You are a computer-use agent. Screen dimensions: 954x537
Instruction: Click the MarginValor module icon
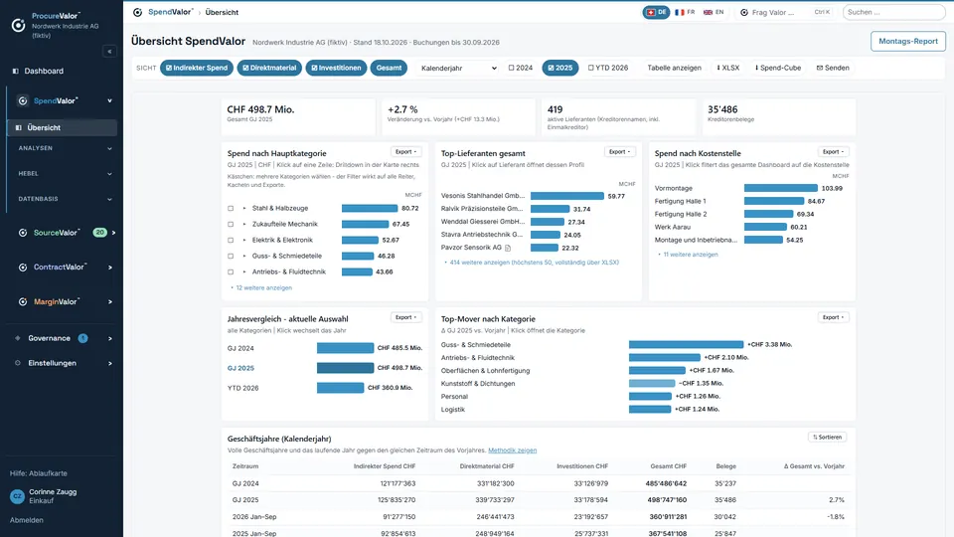[23, 302]
